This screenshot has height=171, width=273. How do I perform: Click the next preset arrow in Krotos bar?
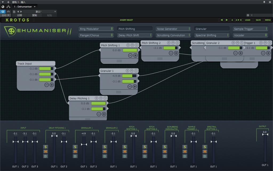(227, 20)
